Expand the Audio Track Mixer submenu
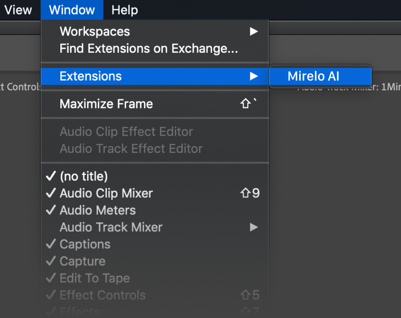Viewport: 401px width, 318px height. click(254, 227)
